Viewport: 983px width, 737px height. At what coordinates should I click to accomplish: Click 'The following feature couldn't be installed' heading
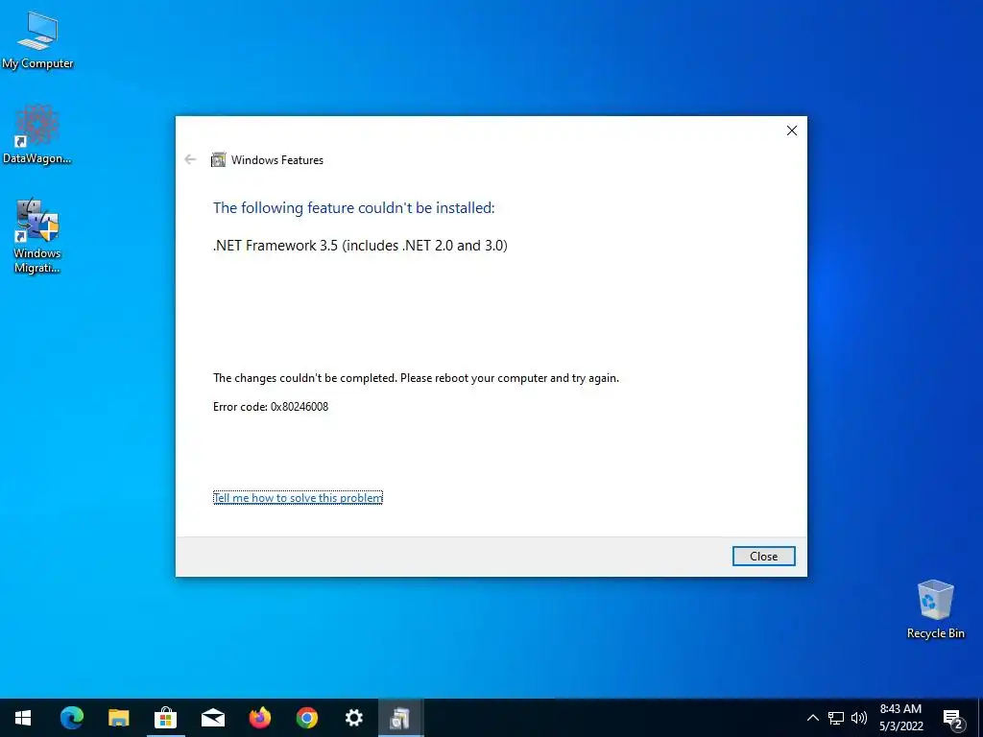point(353,207)
